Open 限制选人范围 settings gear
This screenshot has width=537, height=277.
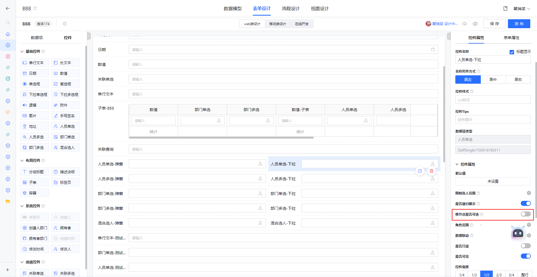(529, 193)
